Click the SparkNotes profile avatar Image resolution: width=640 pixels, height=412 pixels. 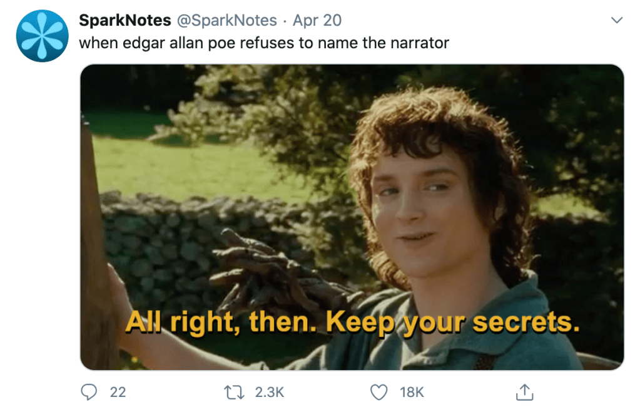[42, 36]
